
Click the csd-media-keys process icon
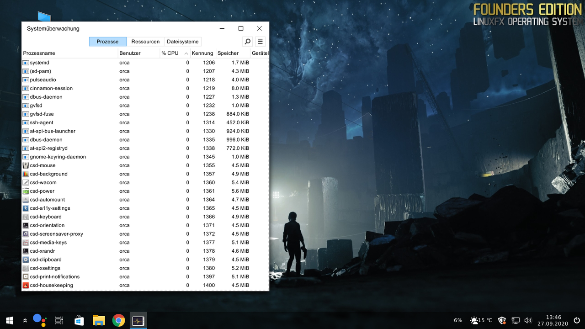(26, 243)
